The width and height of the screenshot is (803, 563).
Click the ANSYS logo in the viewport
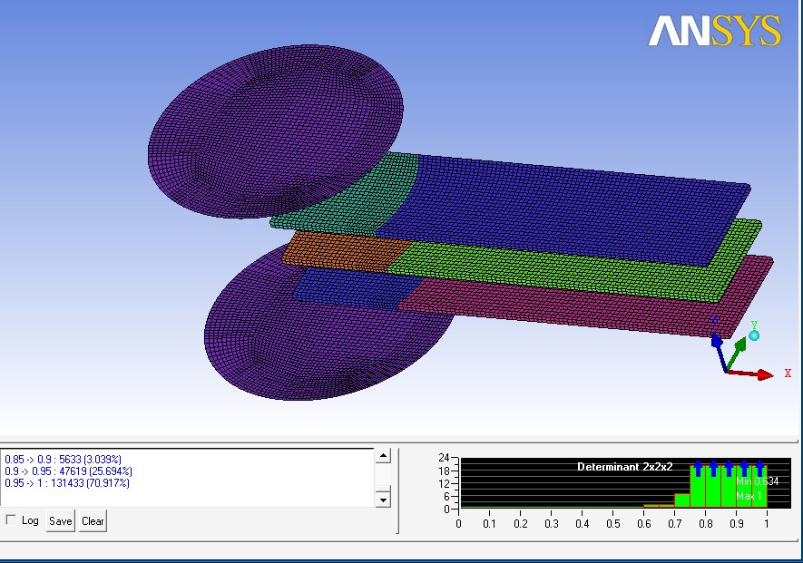click(x=714, y=32)
